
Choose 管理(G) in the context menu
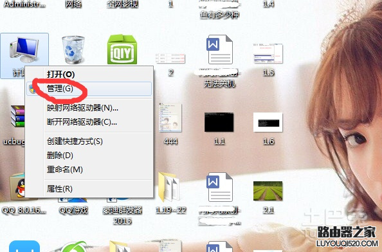coord(89,89)
